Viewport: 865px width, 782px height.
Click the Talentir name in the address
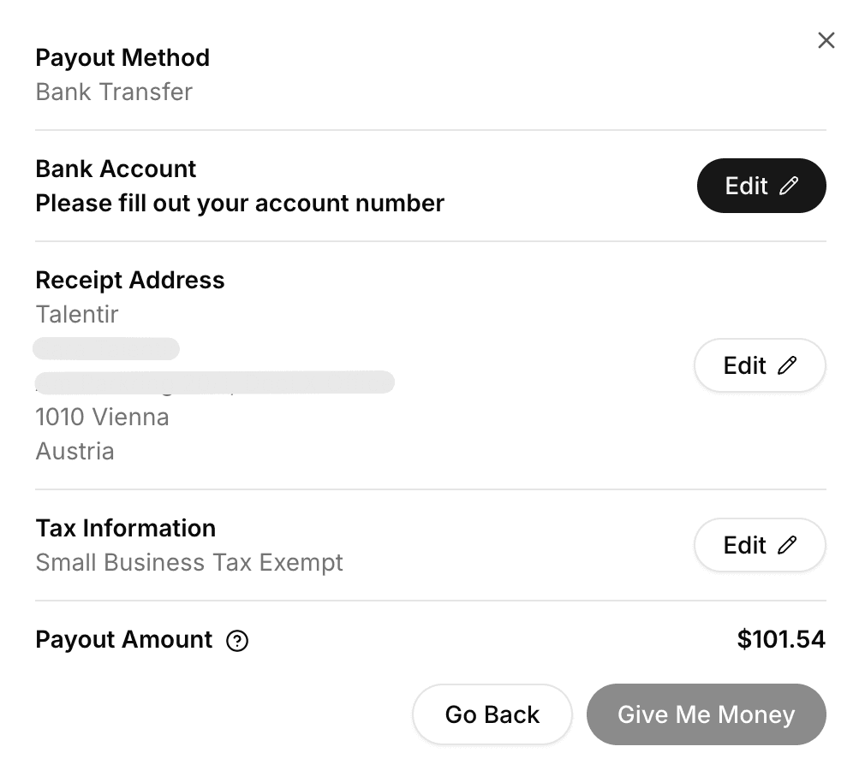[77, 314]
